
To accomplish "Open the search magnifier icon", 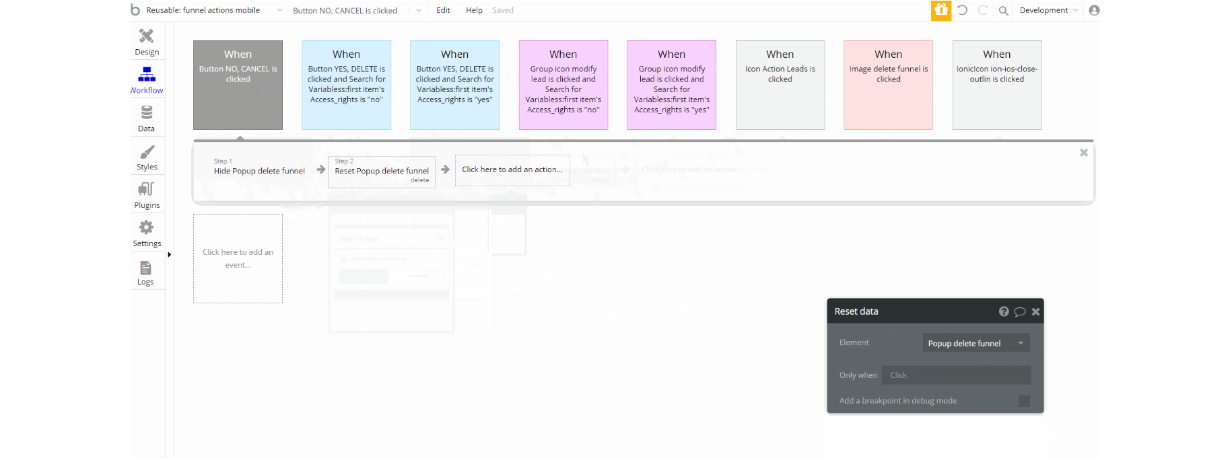I will (1003, 11).
